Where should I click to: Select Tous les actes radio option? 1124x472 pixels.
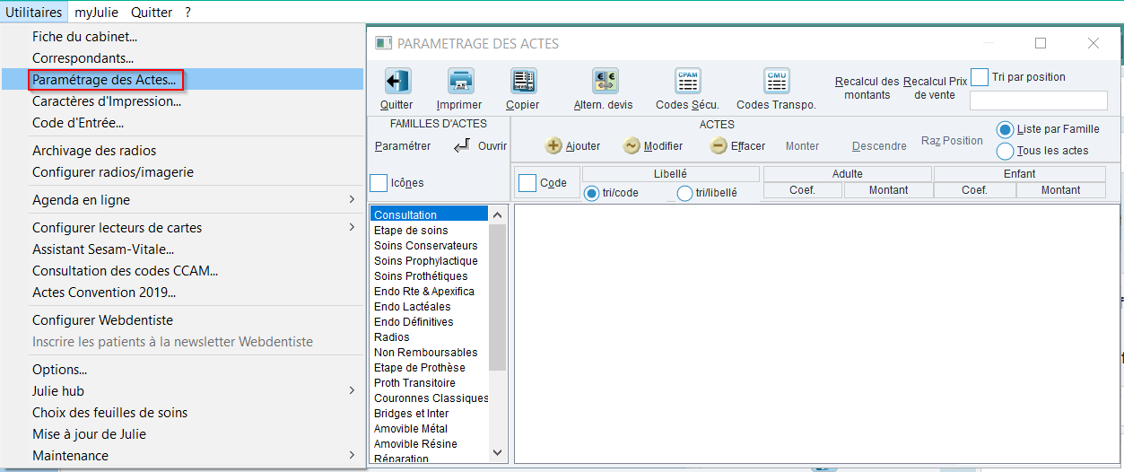[1006, 151]
